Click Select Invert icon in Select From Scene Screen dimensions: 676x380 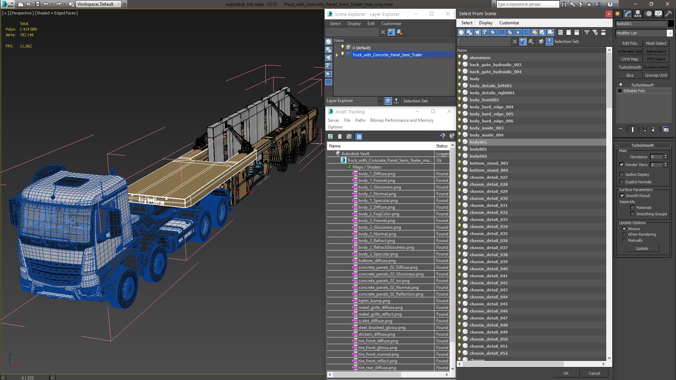point(577,32)
